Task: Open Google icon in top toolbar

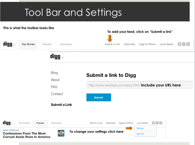Action: coord(188,44)
